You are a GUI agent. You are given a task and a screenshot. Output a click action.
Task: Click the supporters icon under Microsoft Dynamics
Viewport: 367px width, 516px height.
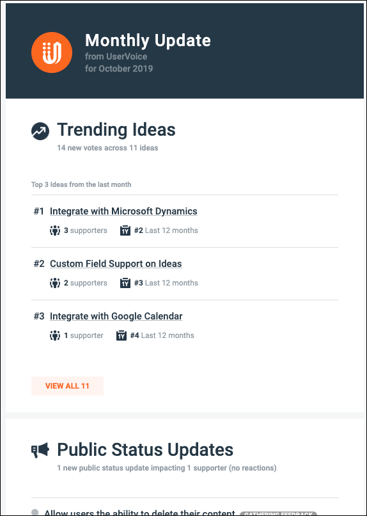(55, 230)
